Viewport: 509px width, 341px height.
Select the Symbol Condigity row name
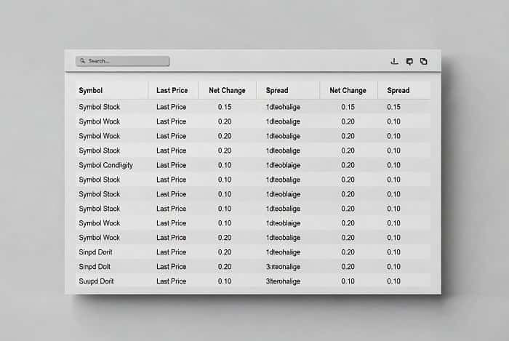(105, 165)
